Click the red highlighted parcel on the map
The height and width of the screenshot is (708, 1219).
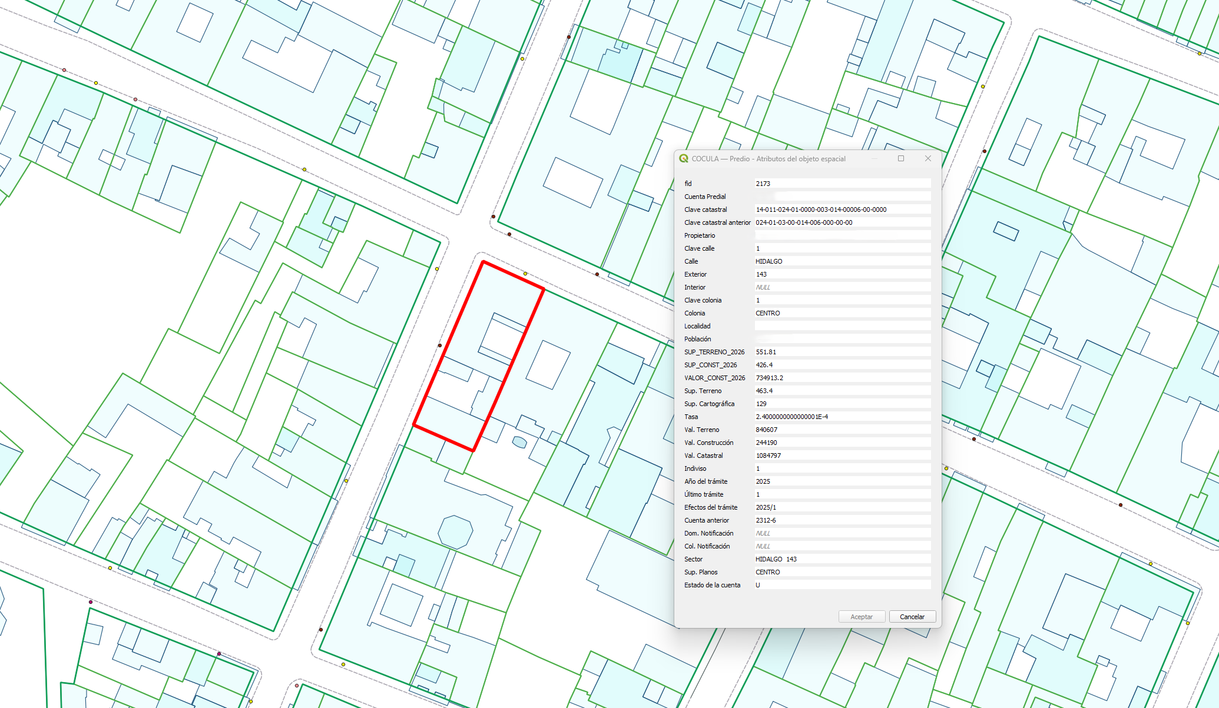click(x=478, y=356)
